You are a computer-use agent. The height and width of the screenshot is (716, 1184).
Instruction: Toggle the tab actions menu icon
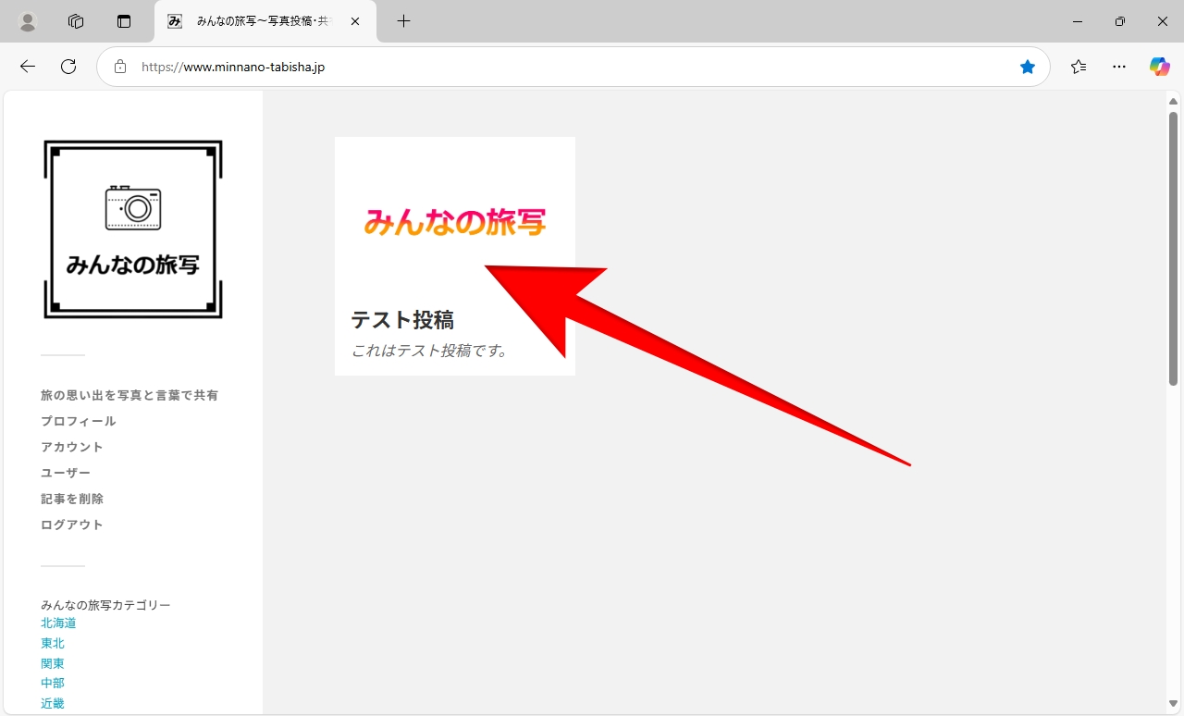(124, 21)
